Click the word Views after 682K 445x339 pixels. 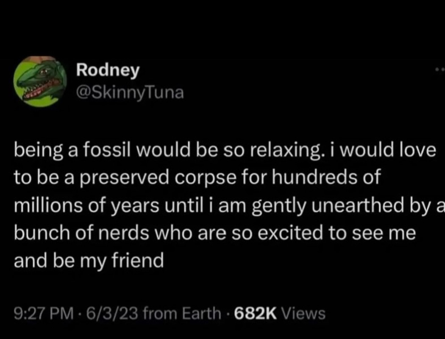(x=304, y=314)
